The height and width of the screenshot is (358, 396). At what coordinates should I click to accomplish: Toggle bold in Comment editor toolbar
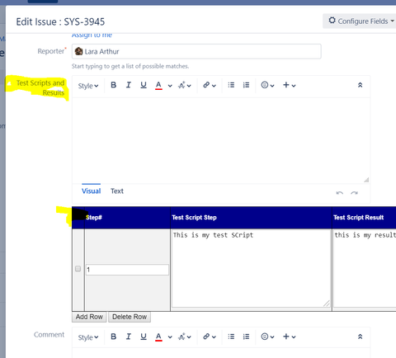point(113,337)
